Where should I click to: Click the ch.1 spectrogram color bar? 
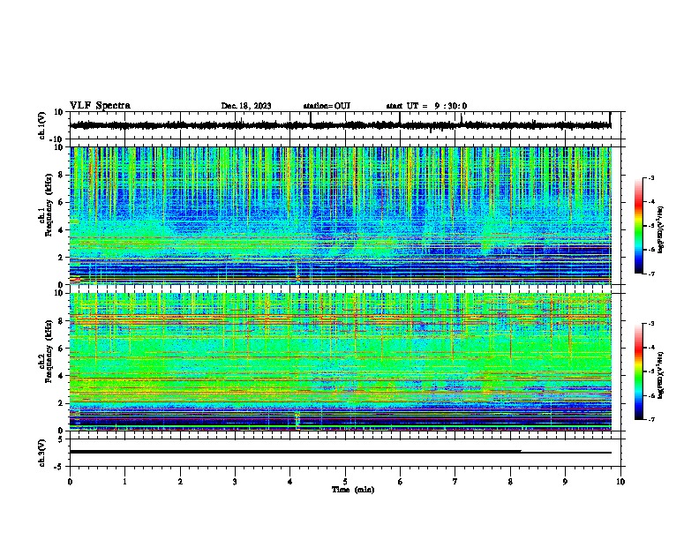tap(638, 226)
